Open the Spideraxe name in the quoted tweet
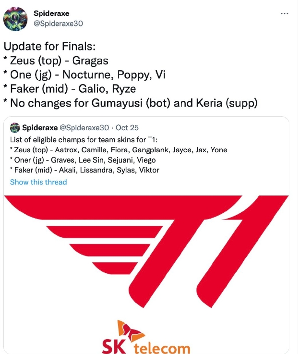Screen dimensions: 300x354 point(39,128)
